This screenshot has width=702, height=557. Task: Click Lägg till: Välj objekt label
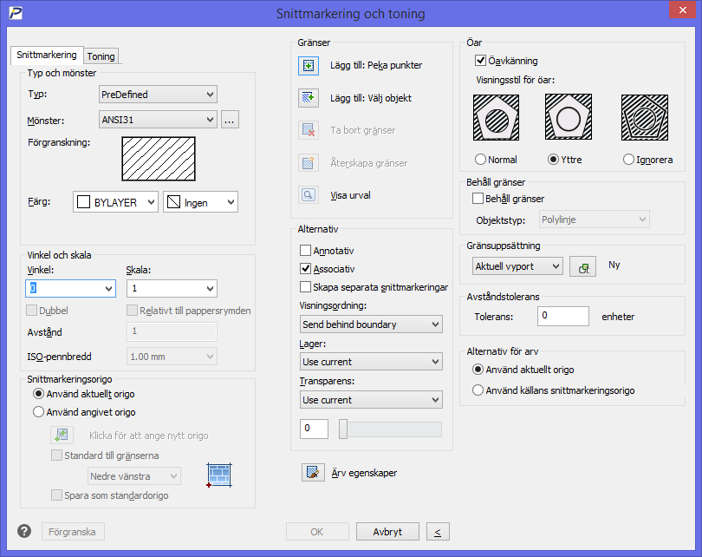point(371,98)
